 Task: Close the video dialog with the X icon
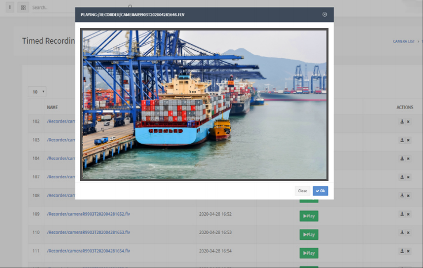pos(324,14)
